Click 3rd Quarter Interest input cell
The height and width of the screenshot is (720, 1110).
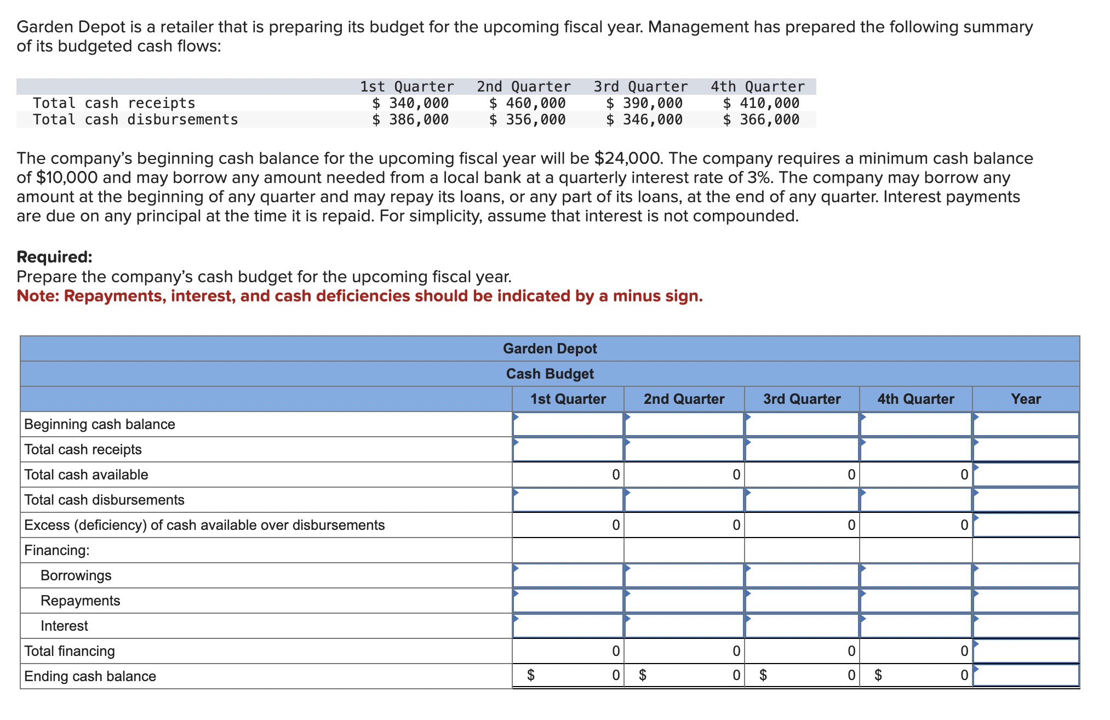(802, 626)
